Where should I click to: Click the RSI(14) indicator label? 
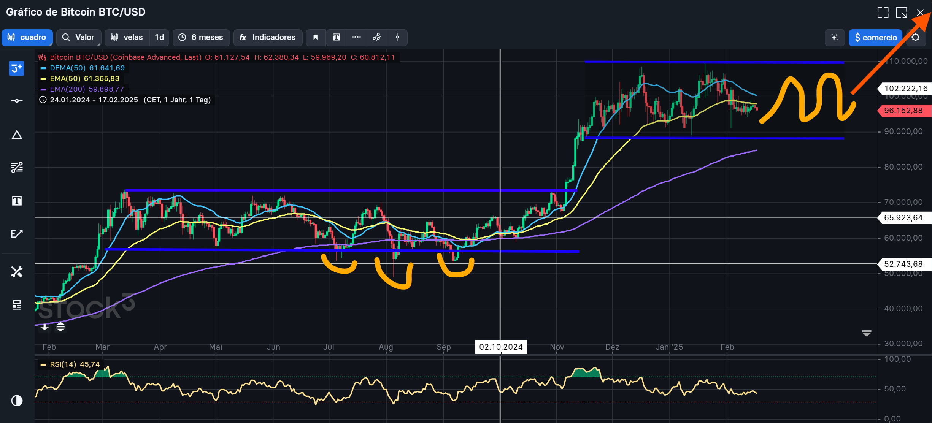coord(63,364)
